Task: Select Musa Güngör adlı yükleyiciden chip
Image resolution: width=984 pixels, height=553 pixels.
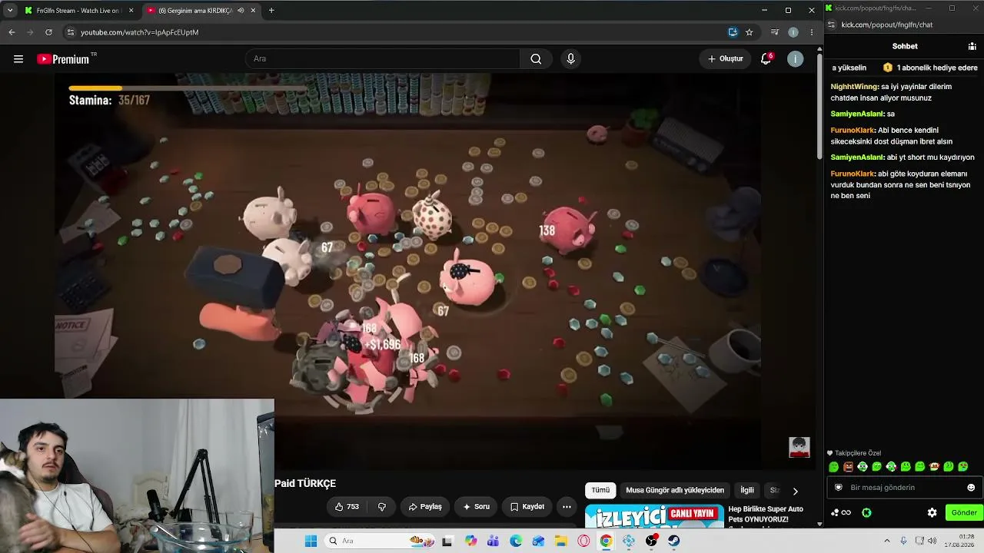Action: click(x=675, y=490)
